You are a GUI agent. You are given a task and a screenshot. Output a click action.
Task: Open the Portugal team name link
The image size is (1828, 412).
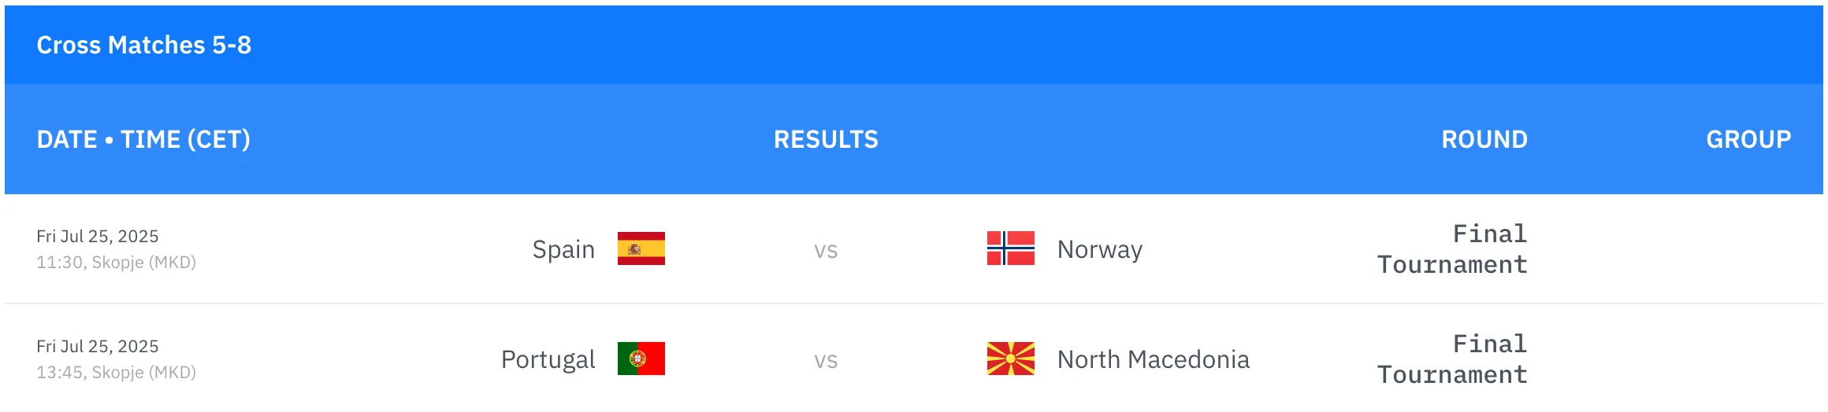click(x=548, y=359)
